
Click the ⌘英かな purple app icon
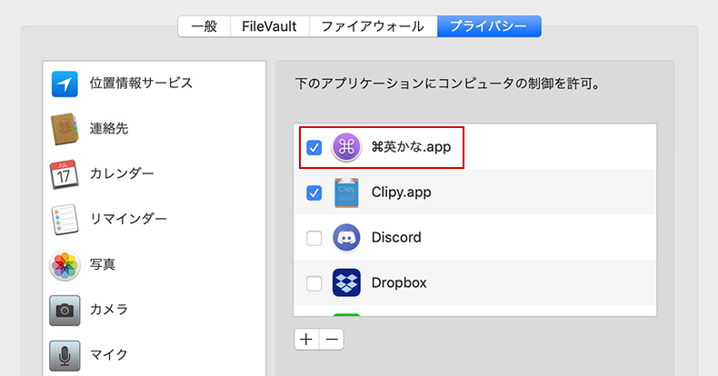346,147
